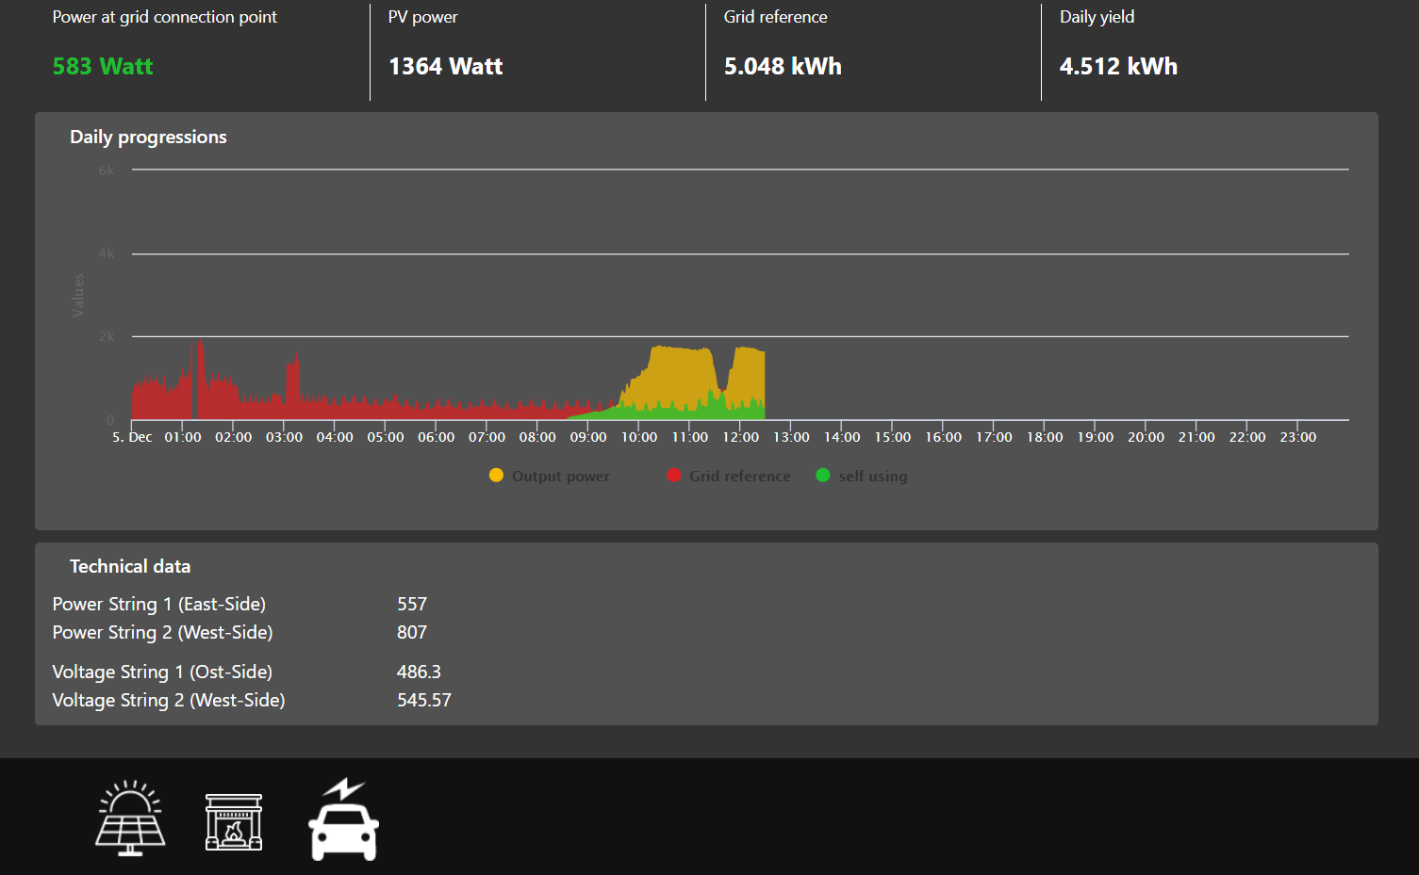The height and width of the screenshot is (875, 1419).
Task: Toggle the self using series label
Action: (873, 477)
